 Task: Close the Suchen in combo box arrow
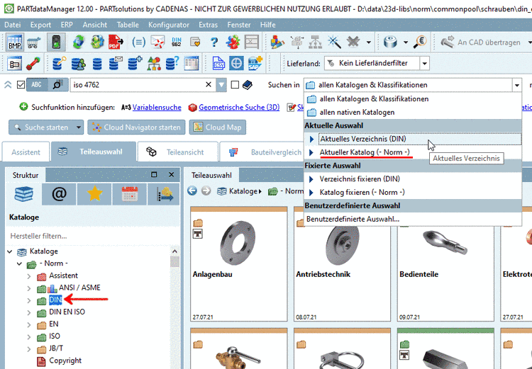(x=516, y=85)
